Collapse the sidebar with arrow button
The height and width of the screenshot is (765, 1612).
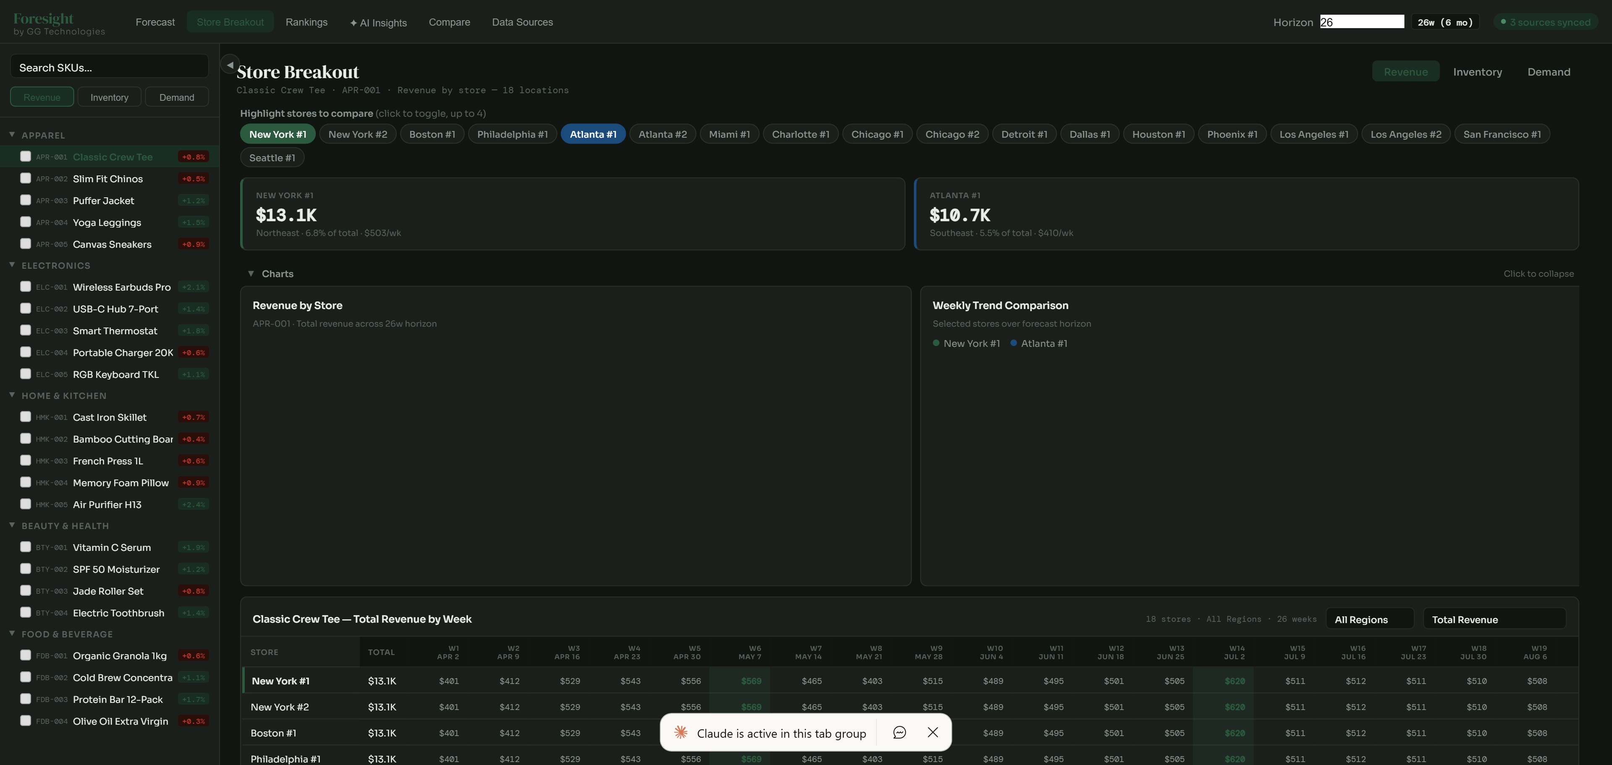[230, 65]
